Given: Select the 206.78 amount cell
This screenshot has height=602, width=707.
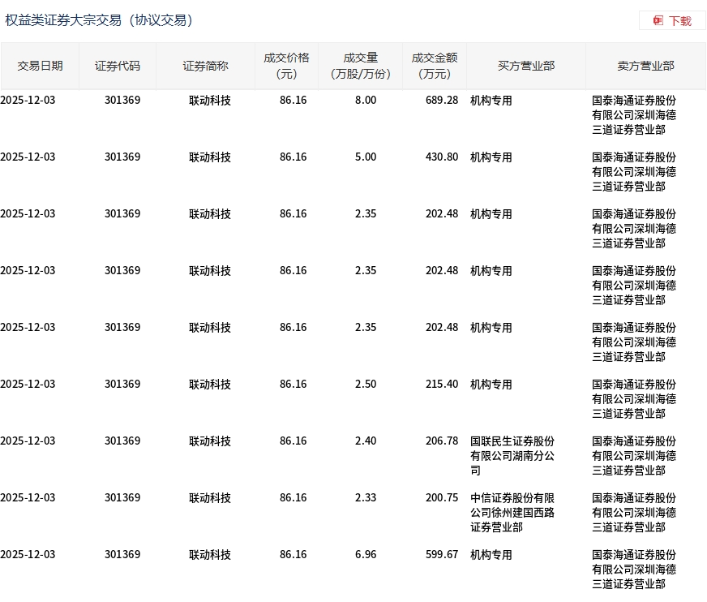Looking at the screenshot, I should [441, 441].
